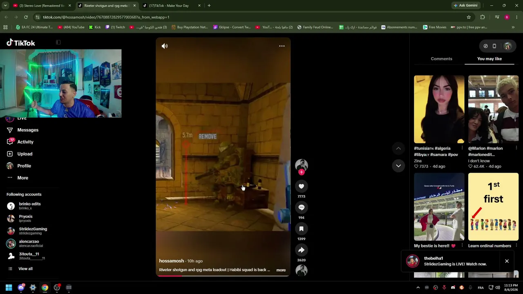Collapse the TikTok sidebar panel

click(x=58, y=42)
